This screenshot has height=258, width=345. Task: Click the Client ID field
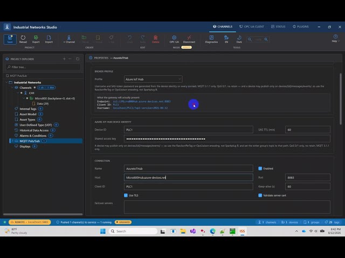189,187
